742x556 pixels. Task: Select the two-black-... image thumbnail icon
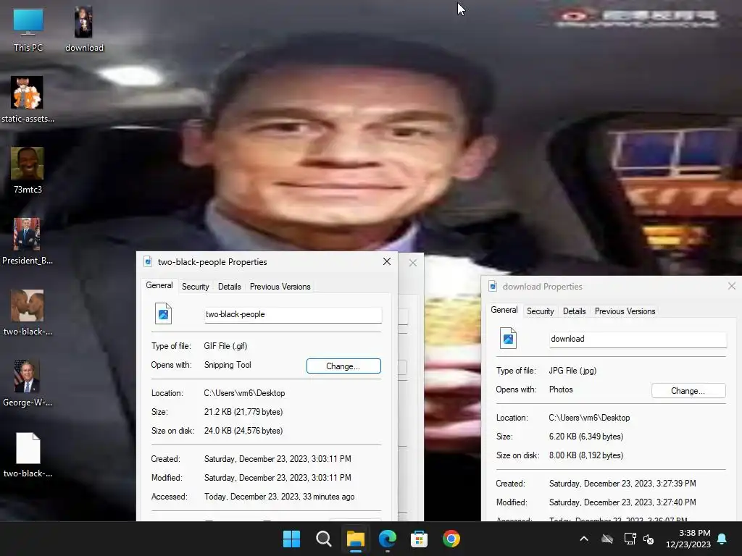28,313
